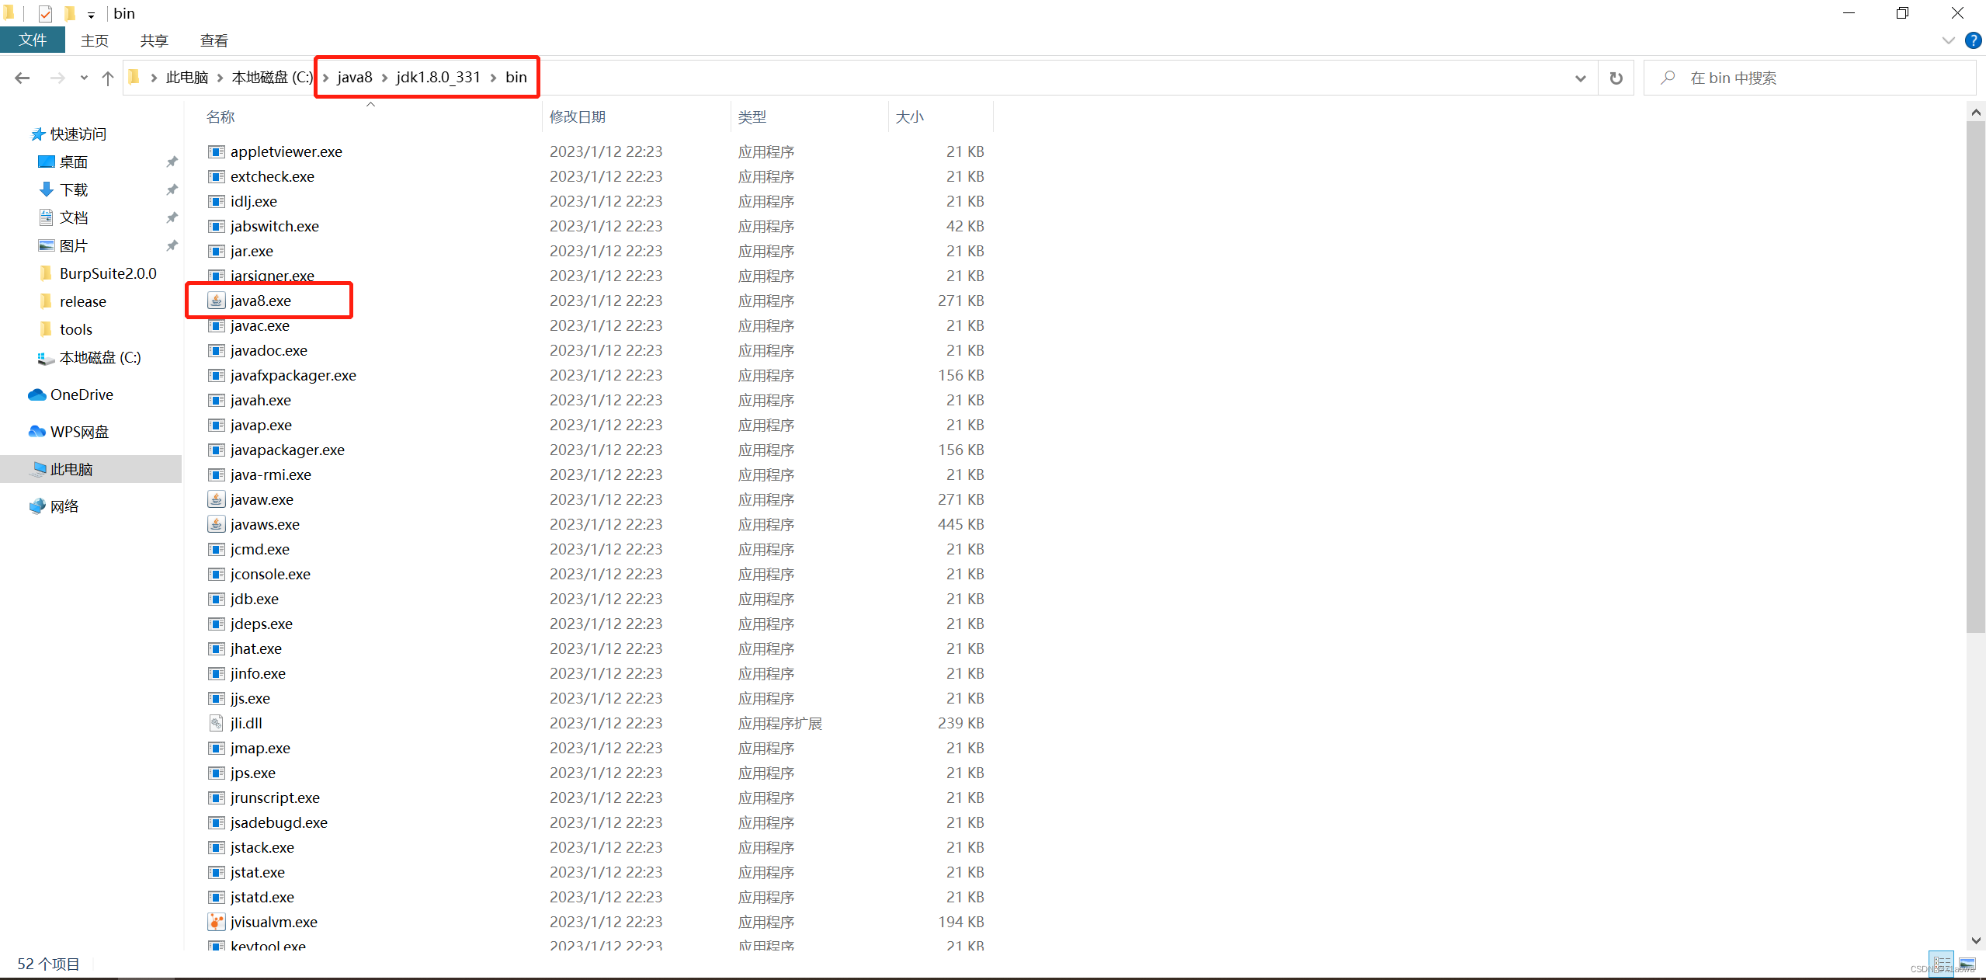Screen dimensions: 1986x980
Task: Select the jvisualvm.exe file icon
Action: [217, 922]
